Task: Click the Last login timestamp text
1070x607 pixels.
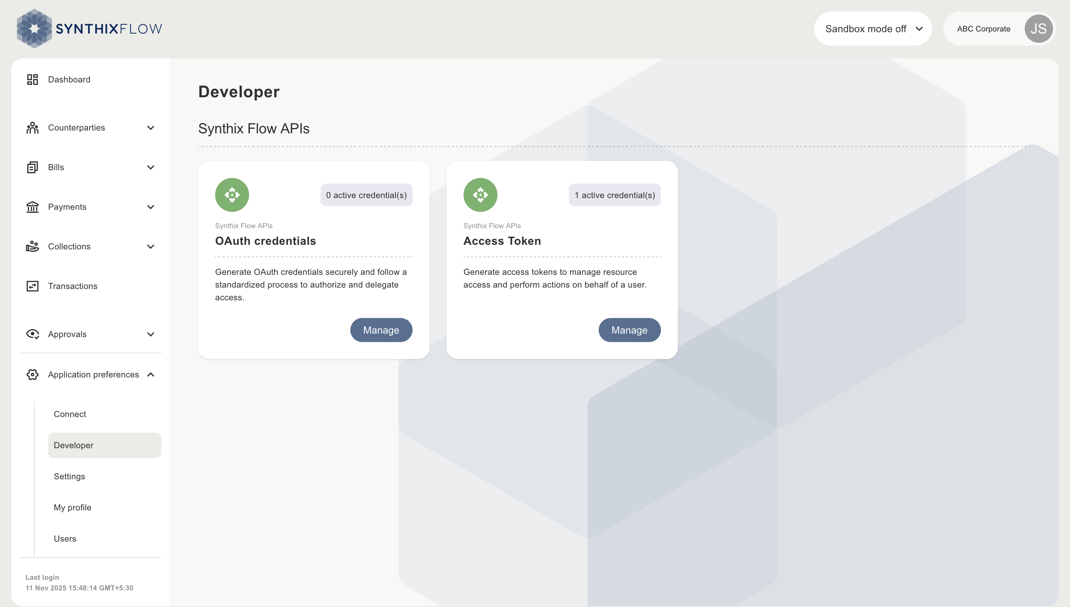Action: pos(79,588)
